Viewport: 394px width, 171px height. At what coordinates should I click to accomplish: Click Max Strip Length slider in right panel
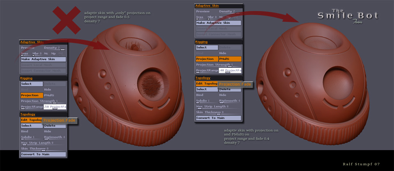pyautogui.click(x=218, y=107)
